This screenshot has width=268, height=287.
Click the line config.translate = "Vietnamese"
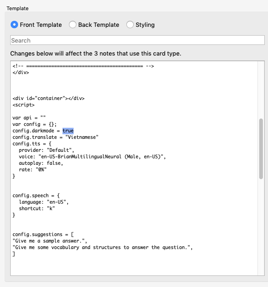[56, 137]
